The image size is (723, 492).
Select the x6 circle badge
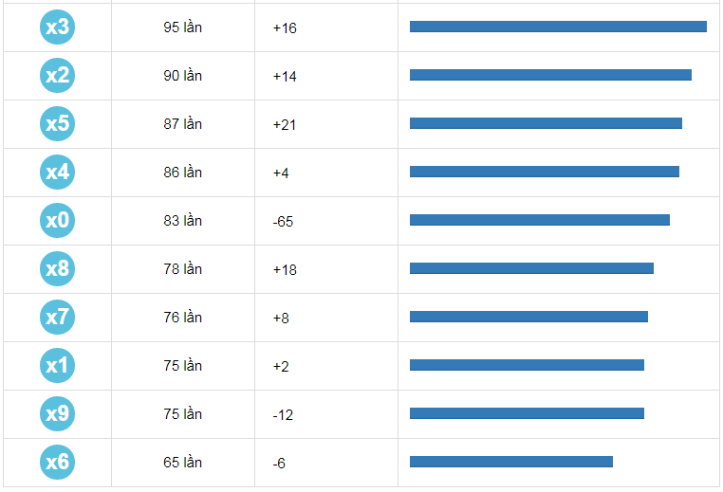(x=57, y=462)
